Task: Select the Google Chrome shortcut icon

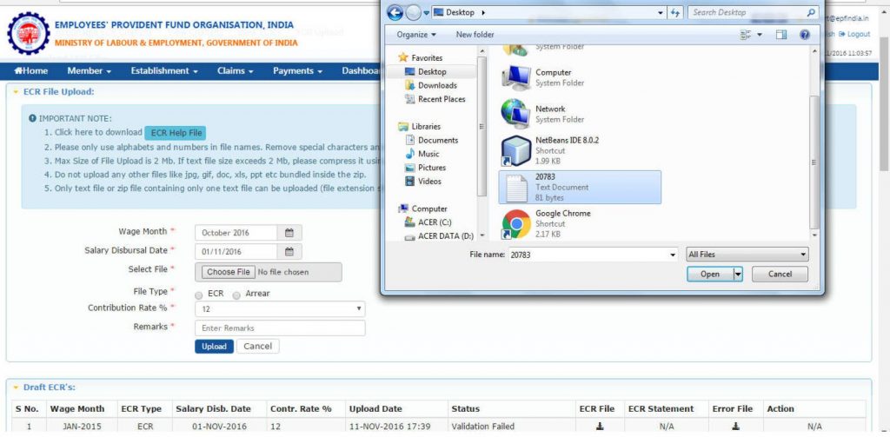Action: [515, 223]
